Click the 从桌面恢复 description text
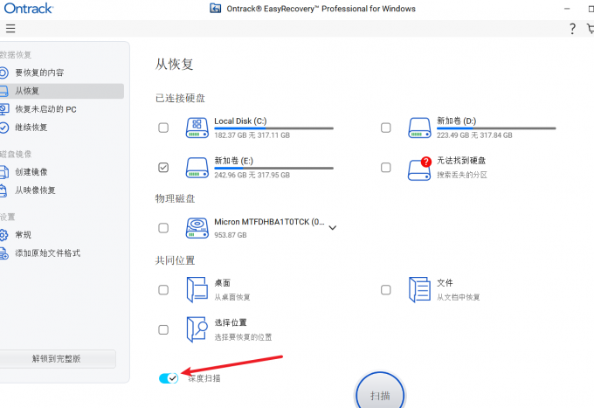The height and width of the screenshot is (408, 594). pos(232,297)
